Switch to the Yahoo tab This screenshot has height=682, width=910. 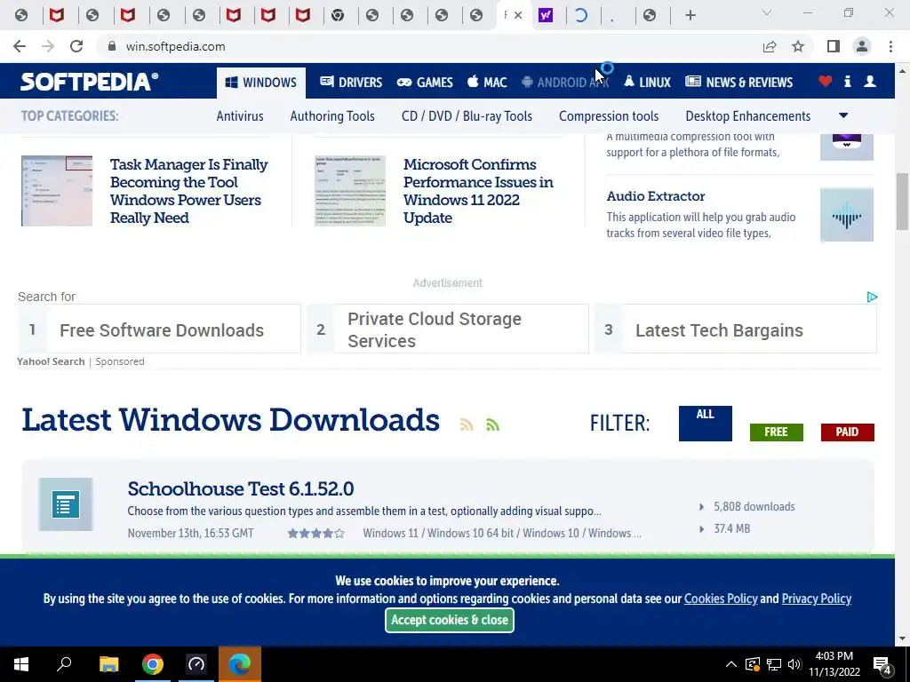click(546, 15)
